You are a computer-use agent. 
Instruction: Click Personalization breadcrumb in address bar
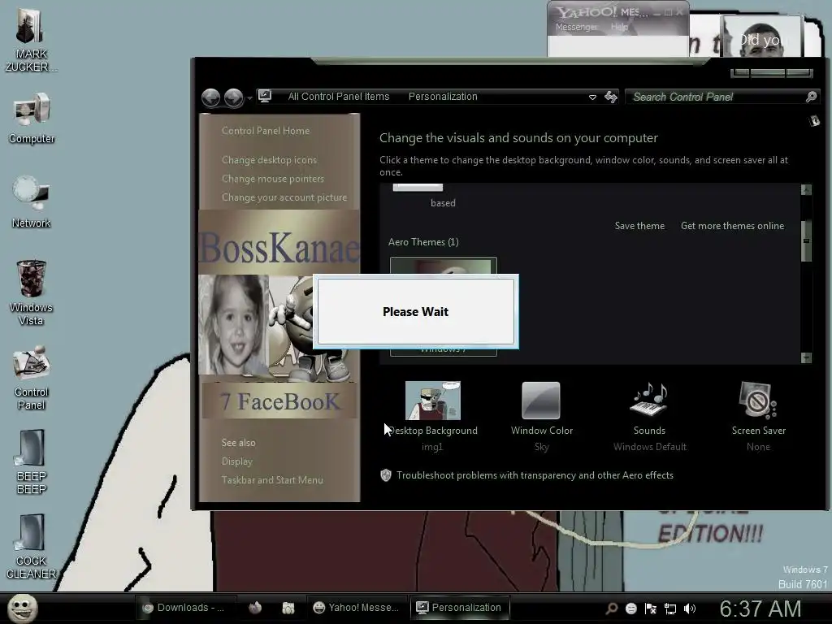tap(443, 97)
